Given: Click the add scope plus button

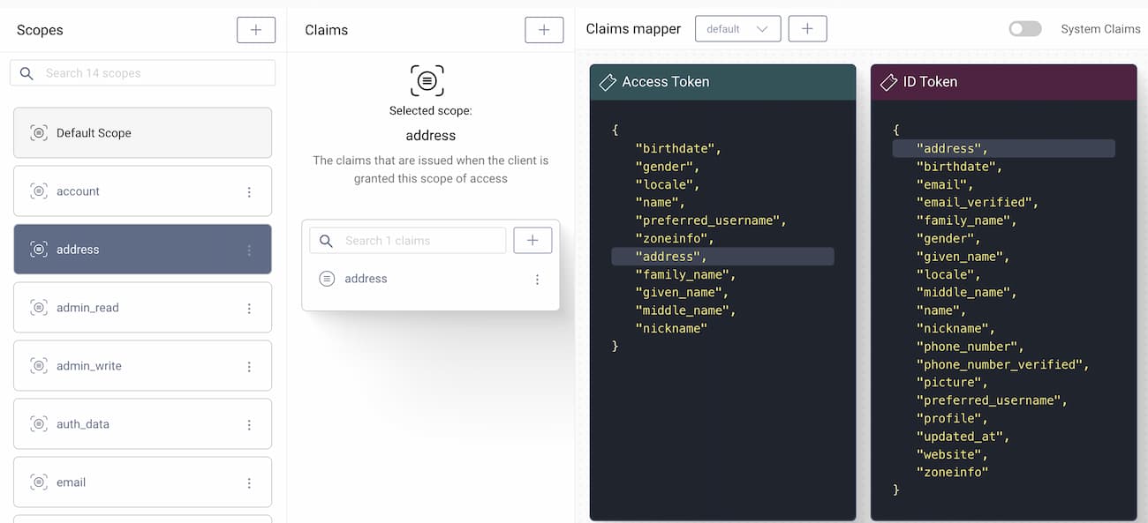Looking at the screenshot, I should click(255, 30).
